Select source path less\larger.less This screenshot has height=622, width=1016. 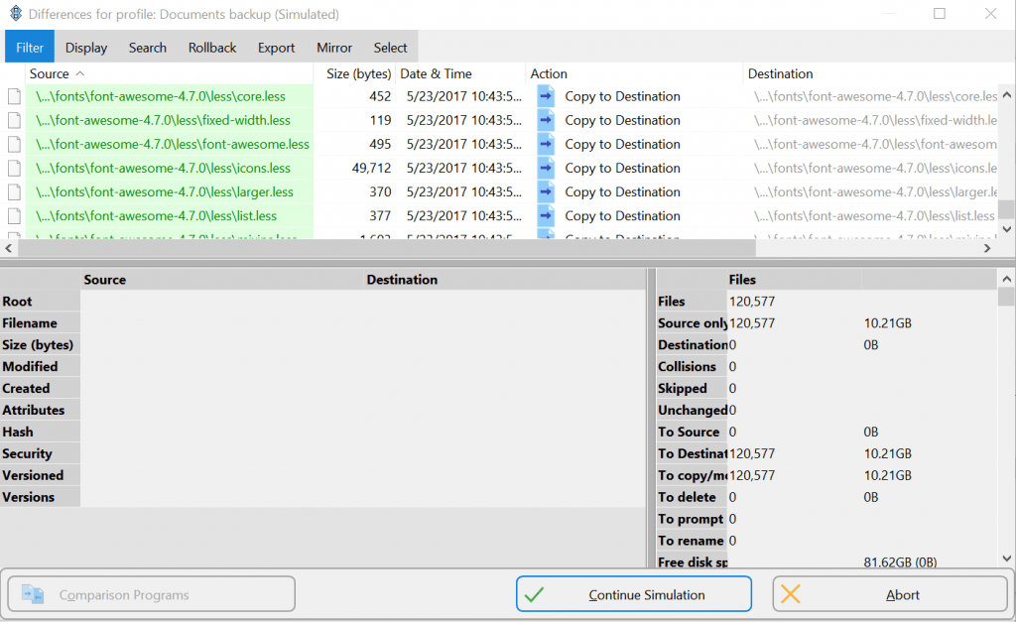point(165,192)
